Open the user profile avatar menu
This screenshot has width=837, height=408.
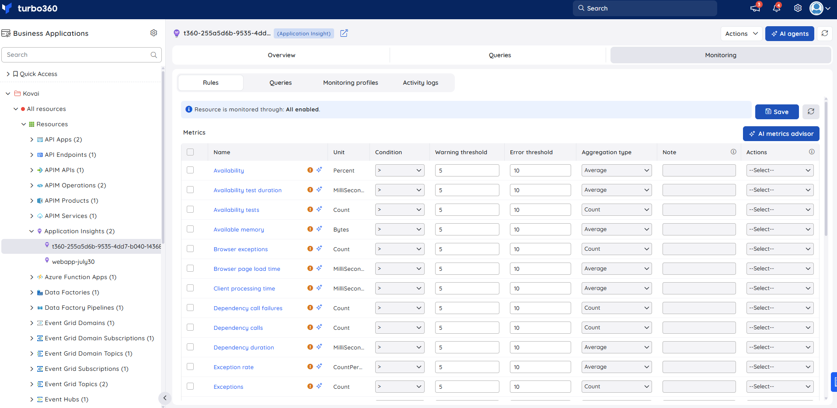820,8
